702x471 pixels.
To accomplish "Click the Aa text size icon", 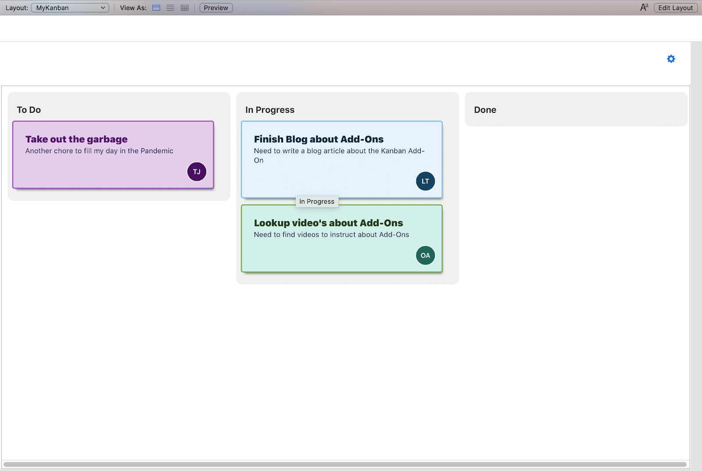I will 644,7.
